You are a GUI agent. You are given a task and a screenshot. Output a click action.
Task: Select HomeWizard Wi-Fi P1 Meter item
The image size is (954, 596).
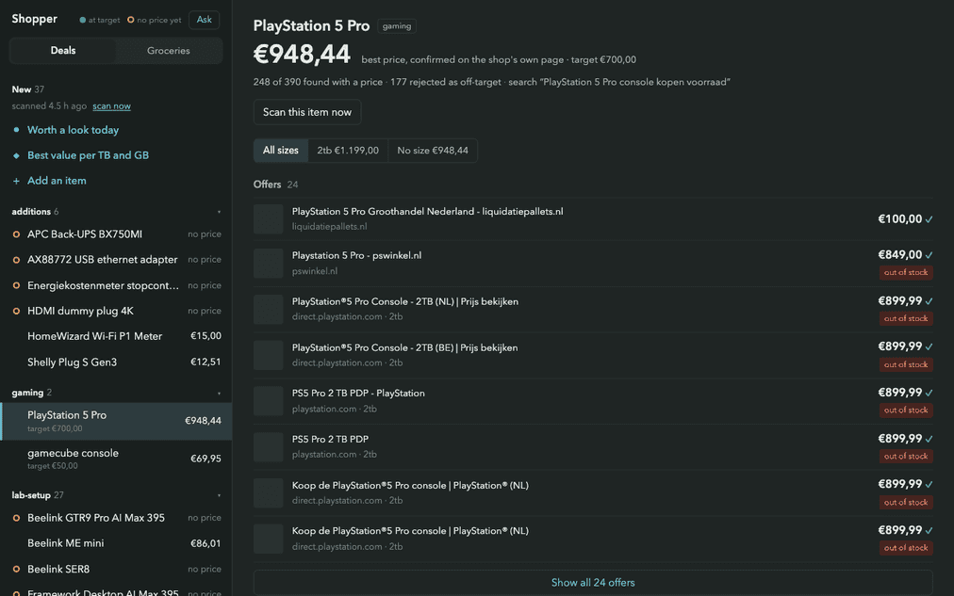(x=116, y=336)
